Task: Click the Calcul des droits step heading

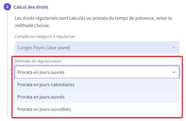Action: pos(31,7)
